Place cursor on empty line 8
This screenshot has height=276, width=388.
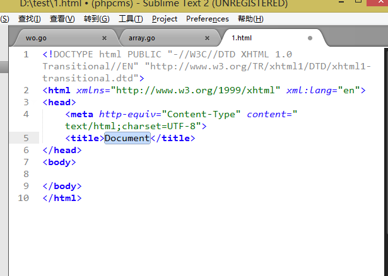click(x=126, y=174)
